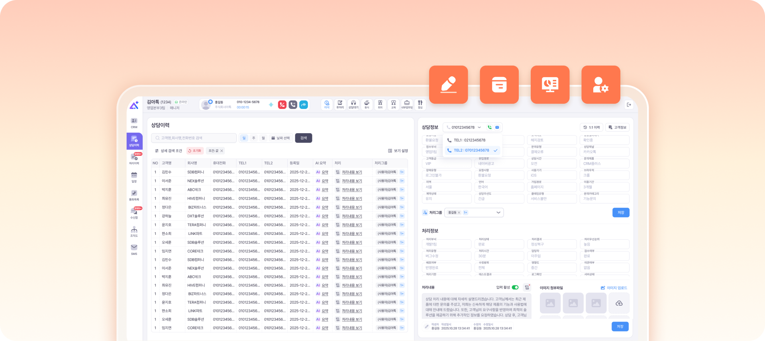Click 이미지 업로드 link
Viewport: 765px width, 341px height.
(614, 288)
